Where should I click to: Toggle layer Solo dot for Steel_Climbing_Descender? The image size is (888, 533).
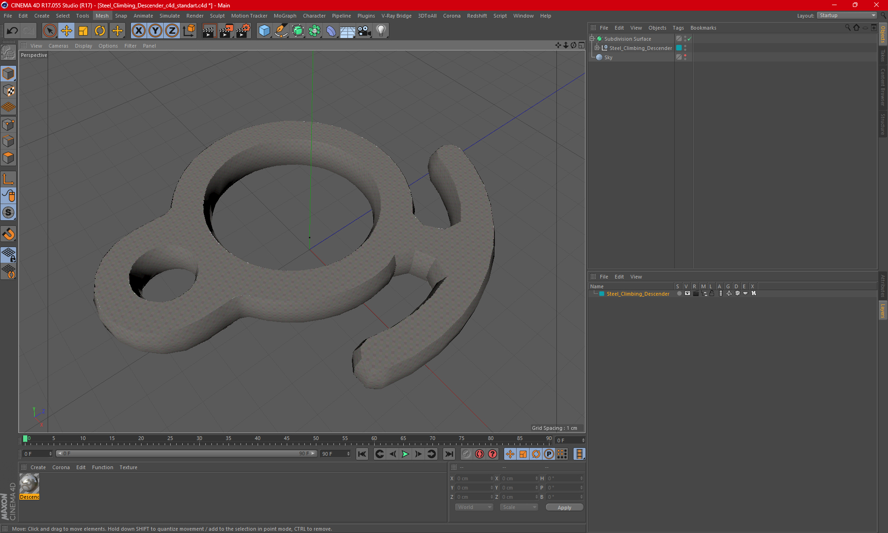click(679, 294)
